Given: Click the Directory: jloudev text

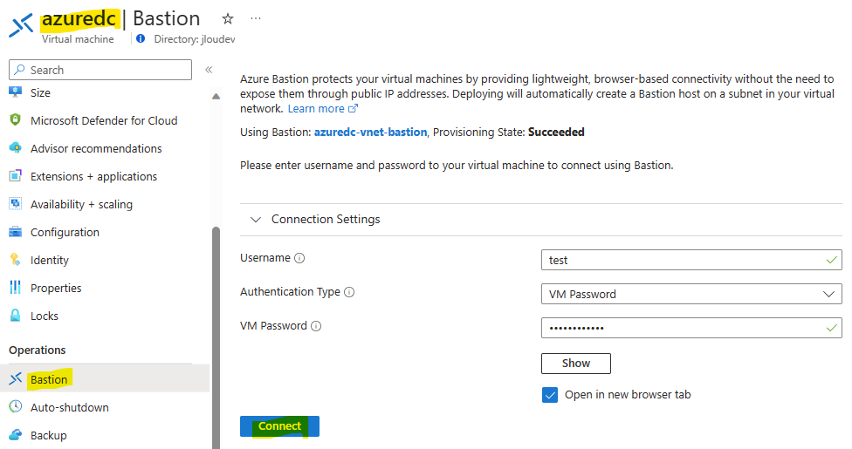Looking at the screenshot, I should point(195,39).
